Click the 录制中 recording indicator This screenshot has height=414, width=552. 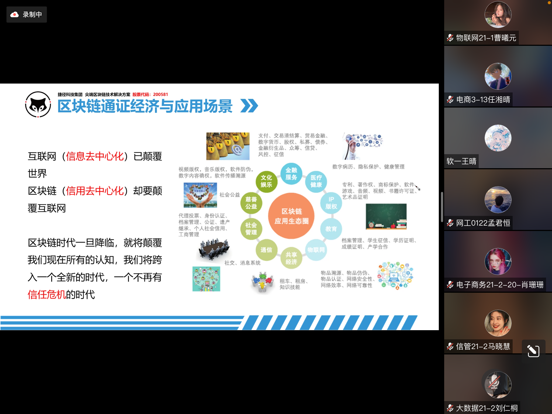(26, 15)
